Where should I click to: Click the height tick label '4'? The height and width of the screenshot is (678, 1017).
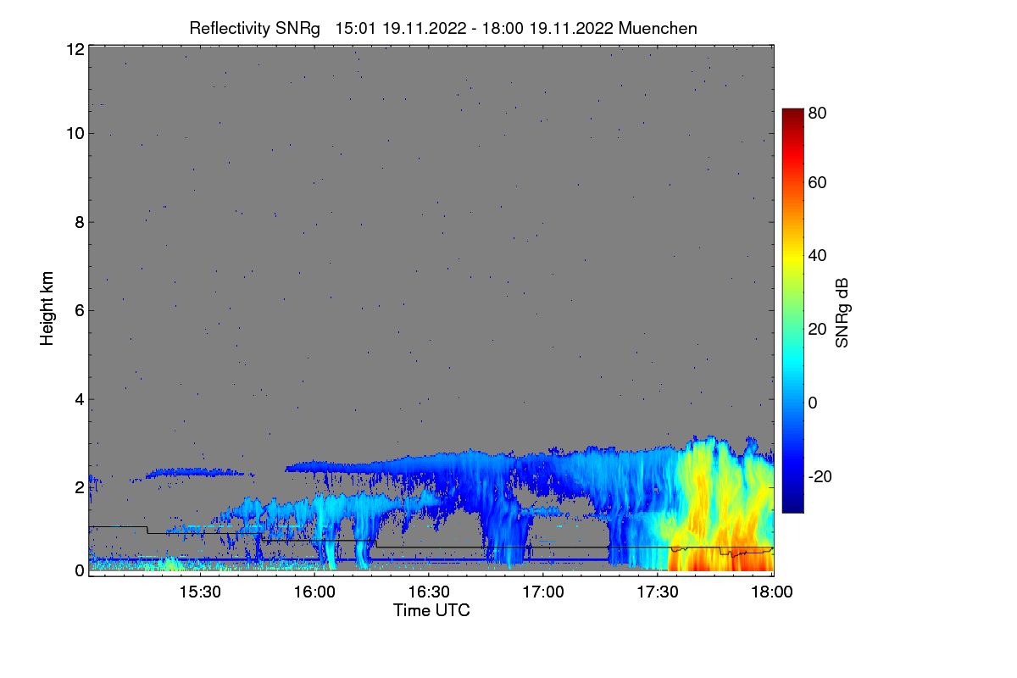tap(79, 399)
